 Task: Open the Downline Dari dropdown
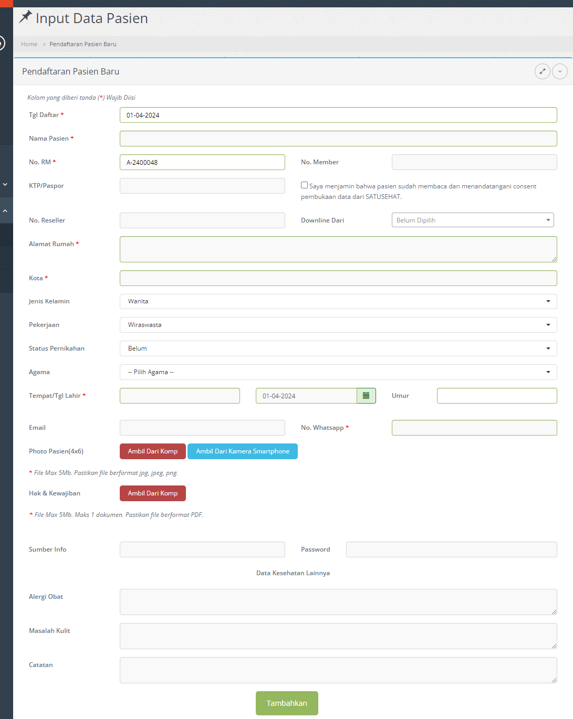pos(472,220)
